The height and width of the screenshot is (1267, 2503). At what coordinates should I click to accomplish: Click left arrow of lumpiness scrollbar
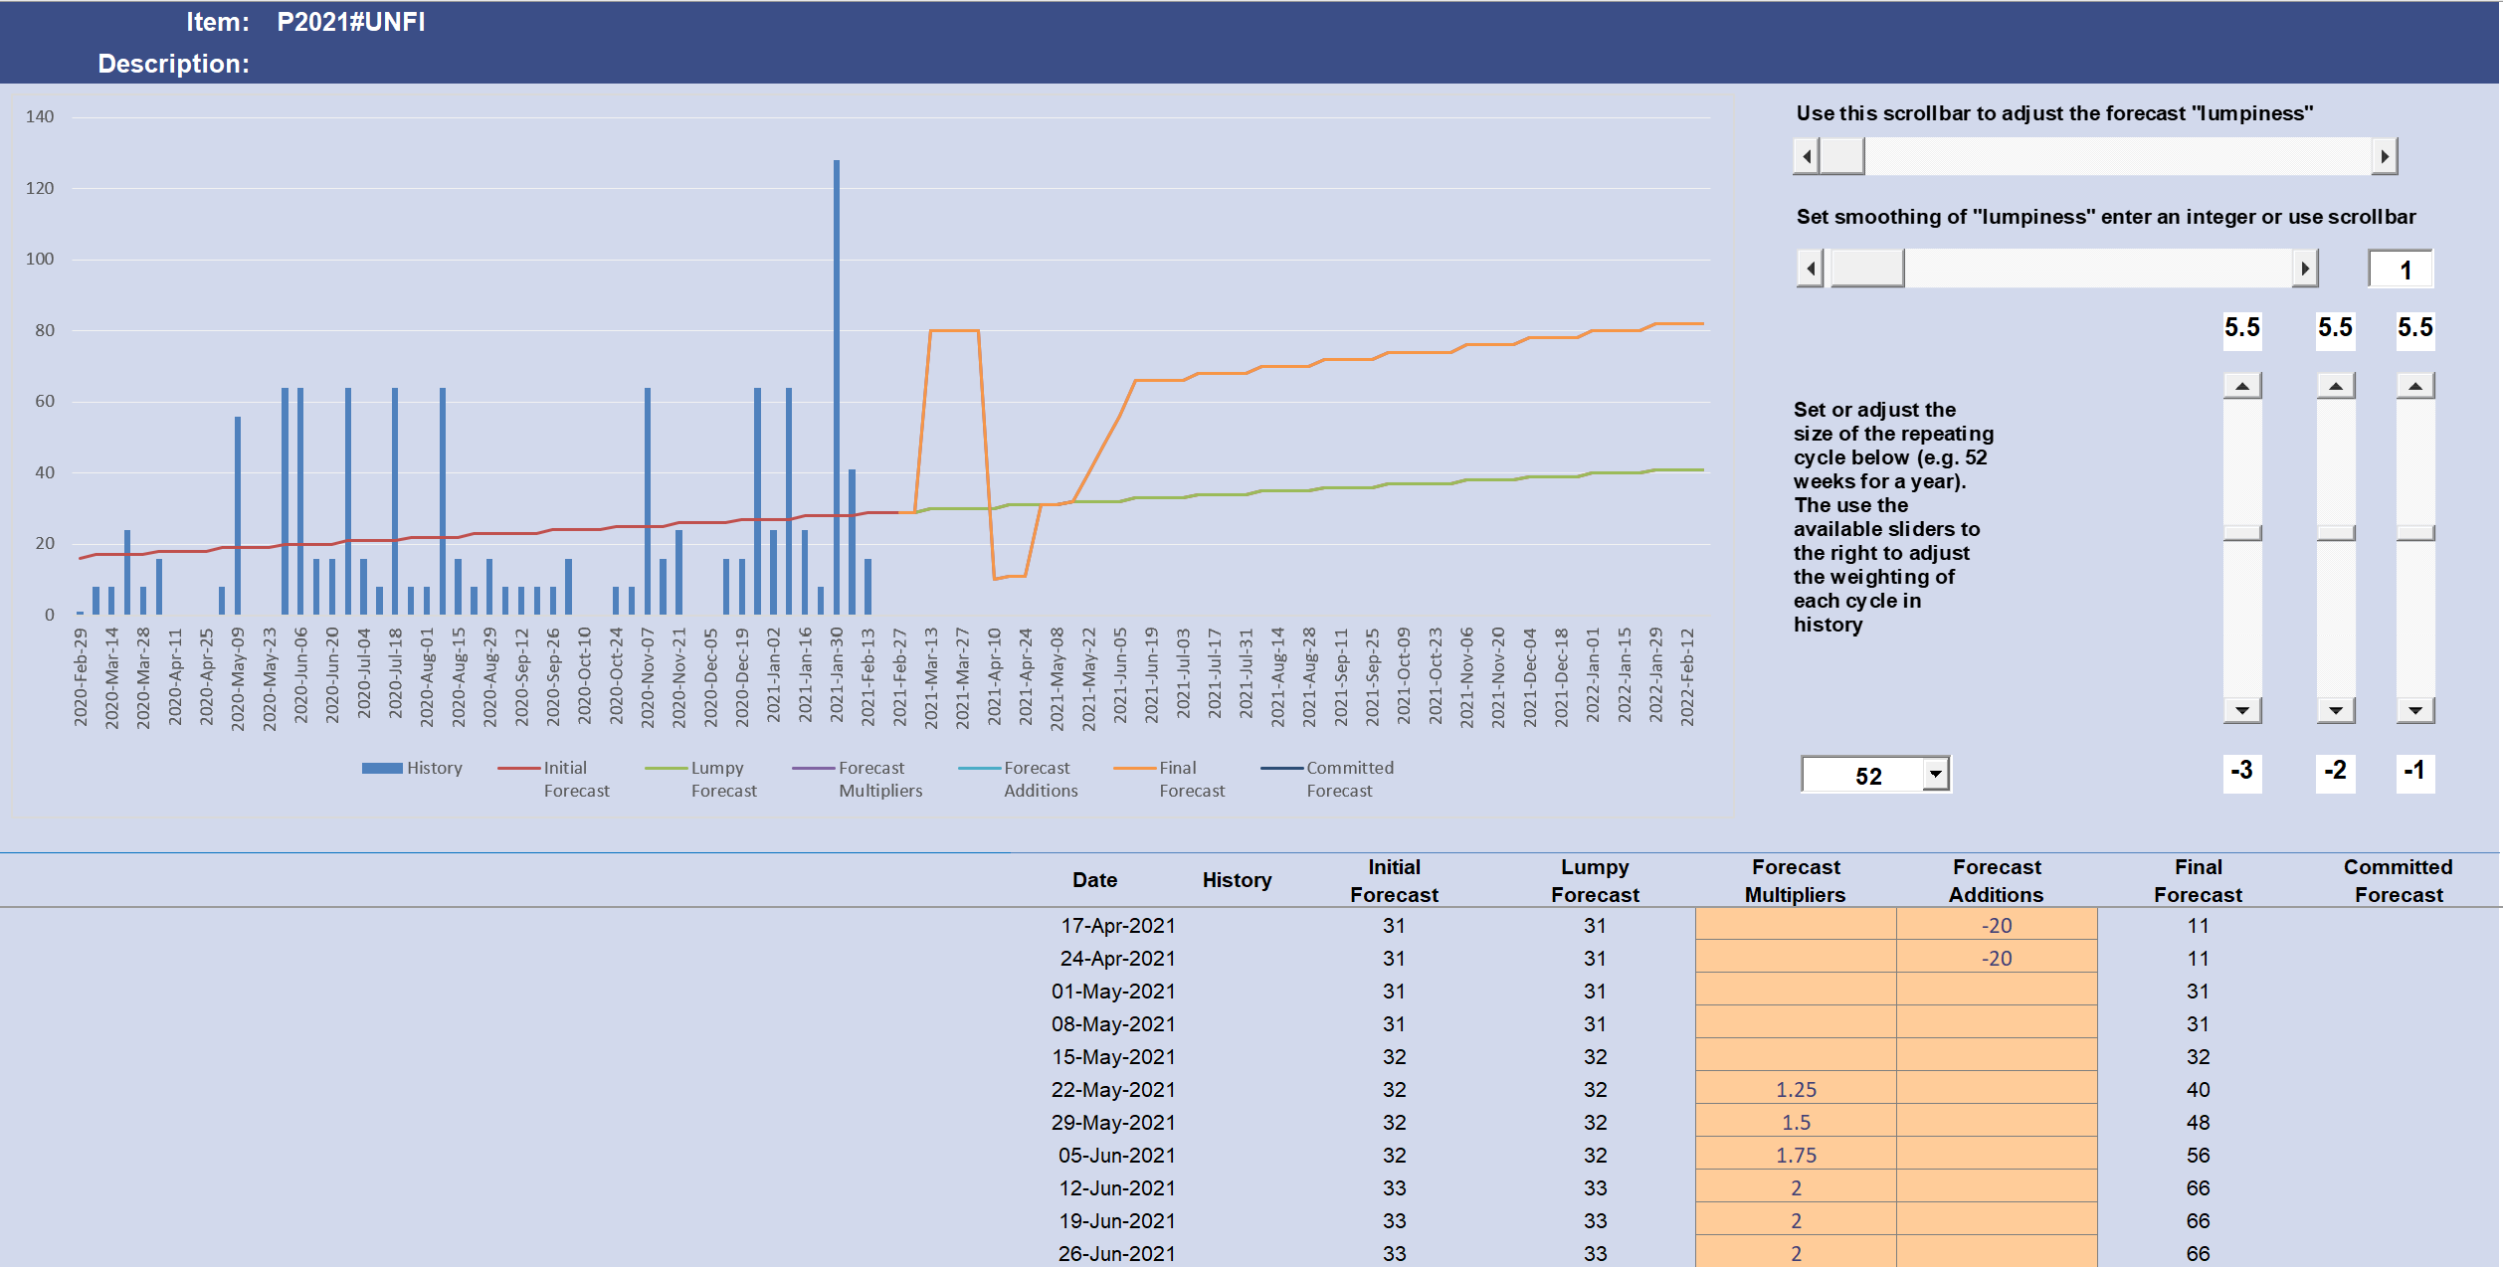pos(1807,156)
